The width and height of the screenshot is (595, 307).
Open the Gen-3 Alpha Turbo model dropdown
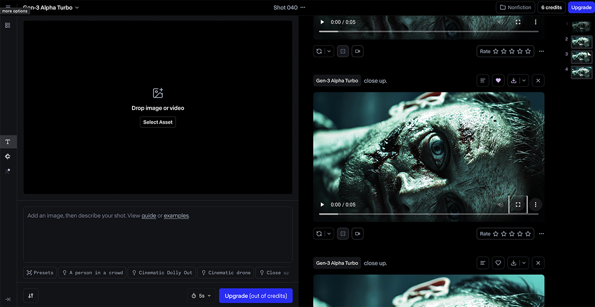pyautogui.click(x=51, y=7)
